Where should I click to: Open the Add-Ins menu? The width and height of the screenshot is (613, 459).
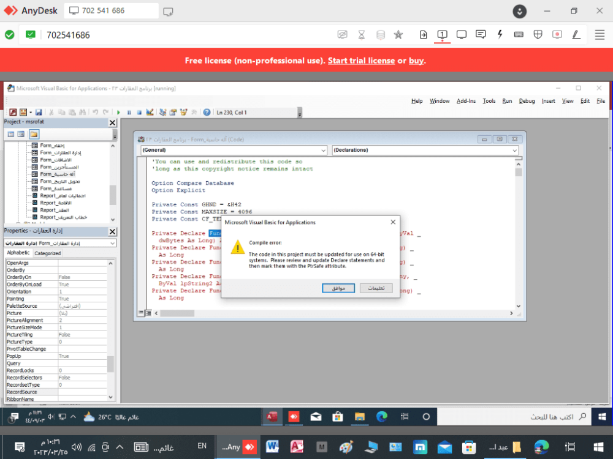pyautogui.click(x=466, y=101)
